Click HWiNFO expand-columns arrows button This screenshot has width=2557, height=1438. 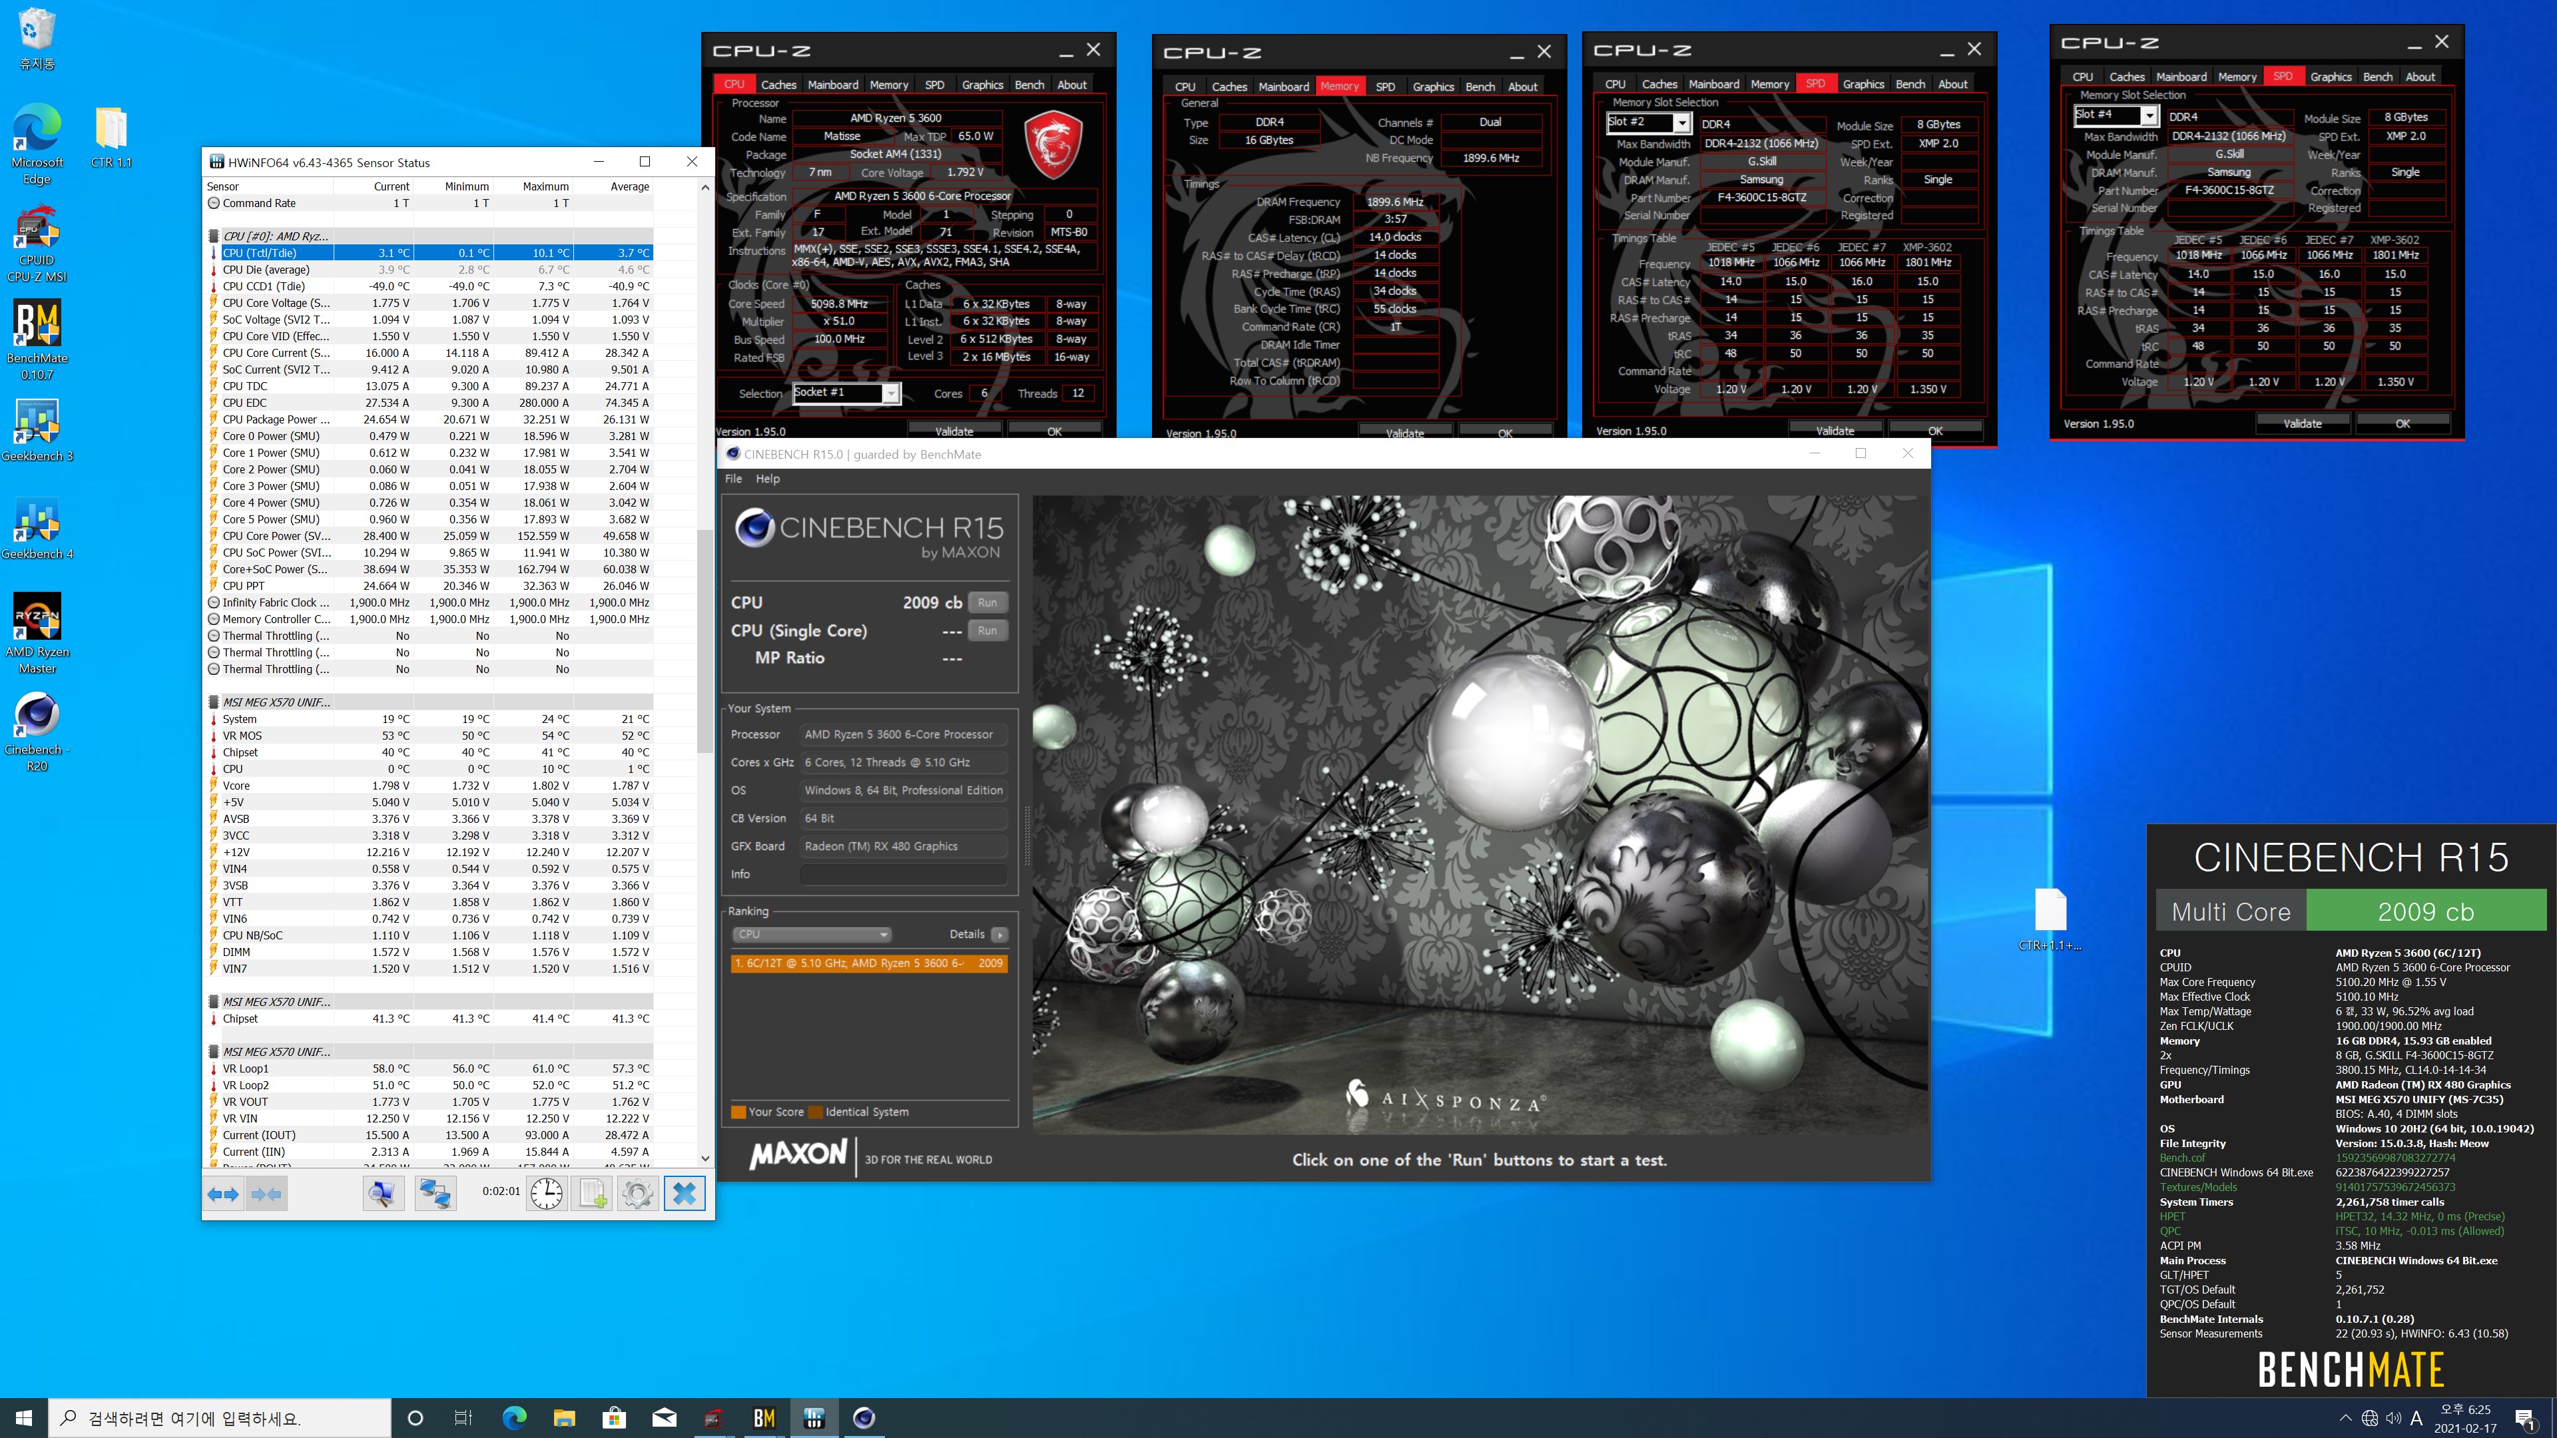click(x=224, y=1194)
